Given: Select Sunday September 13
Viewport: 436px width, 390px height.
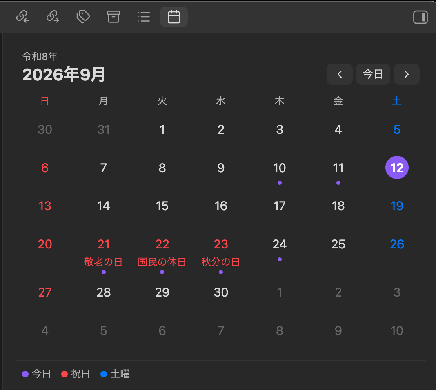Looking at the screenshot, I should (45, 206).
